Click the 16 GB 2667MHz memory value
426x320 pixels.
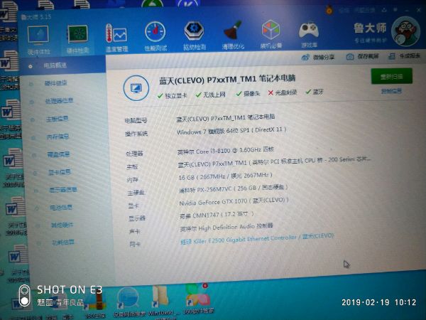click(x=225, y=176)
